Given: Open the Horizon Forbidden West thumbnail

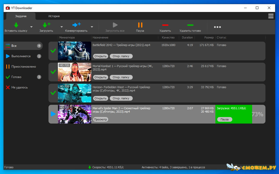Looking at the screenshot, I should coord(75,93).
